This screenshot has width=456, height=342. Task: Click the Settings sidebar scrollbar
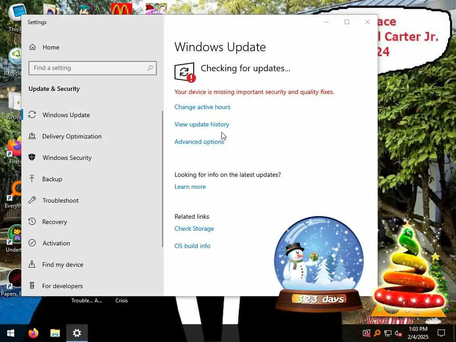point(162,179)
